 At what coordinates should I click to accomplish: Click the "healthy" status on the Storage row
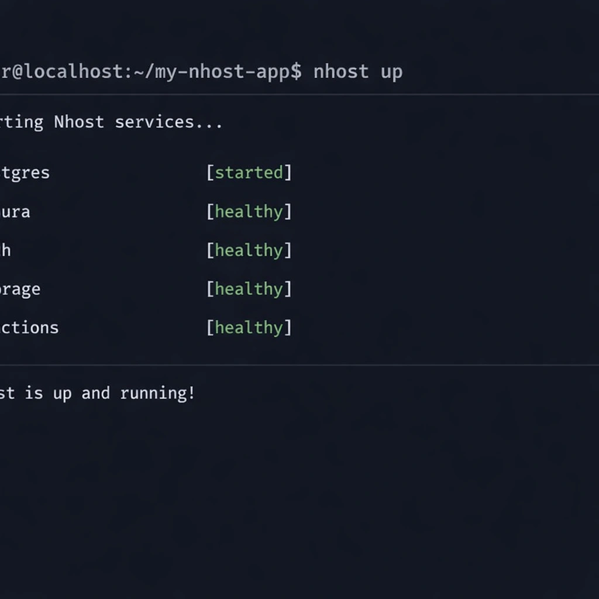pyautogui.click(x=249, y=288)
